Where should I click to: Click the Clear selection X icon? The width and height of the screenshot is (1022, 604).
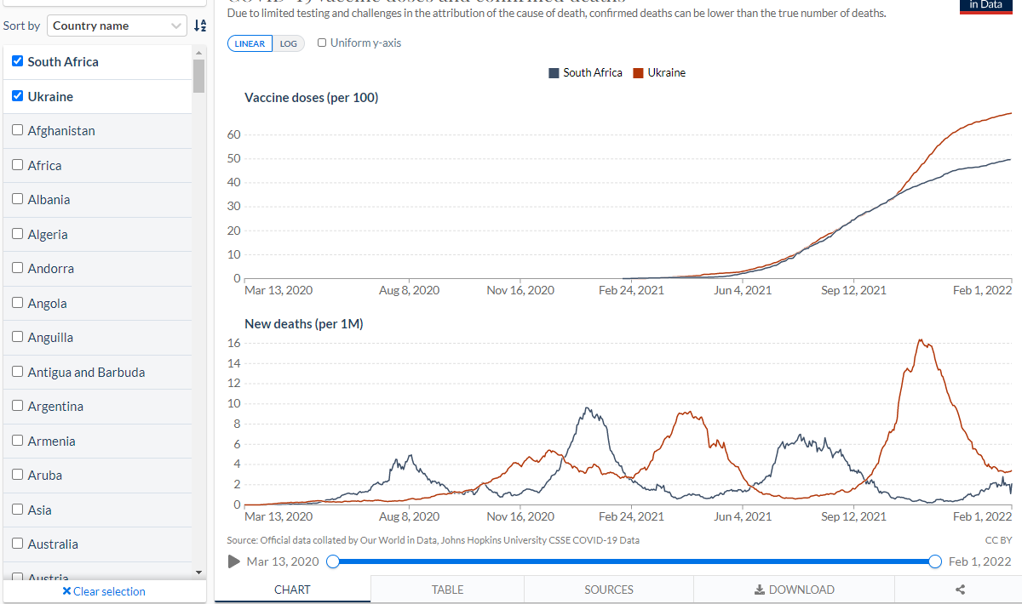[66, 591]
